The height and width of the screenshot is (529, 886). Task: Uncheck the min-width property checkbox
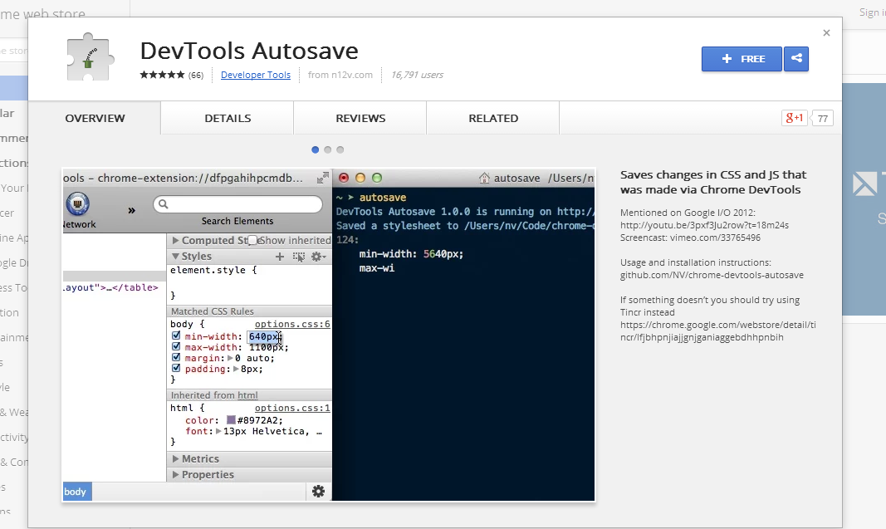[176, 336]
